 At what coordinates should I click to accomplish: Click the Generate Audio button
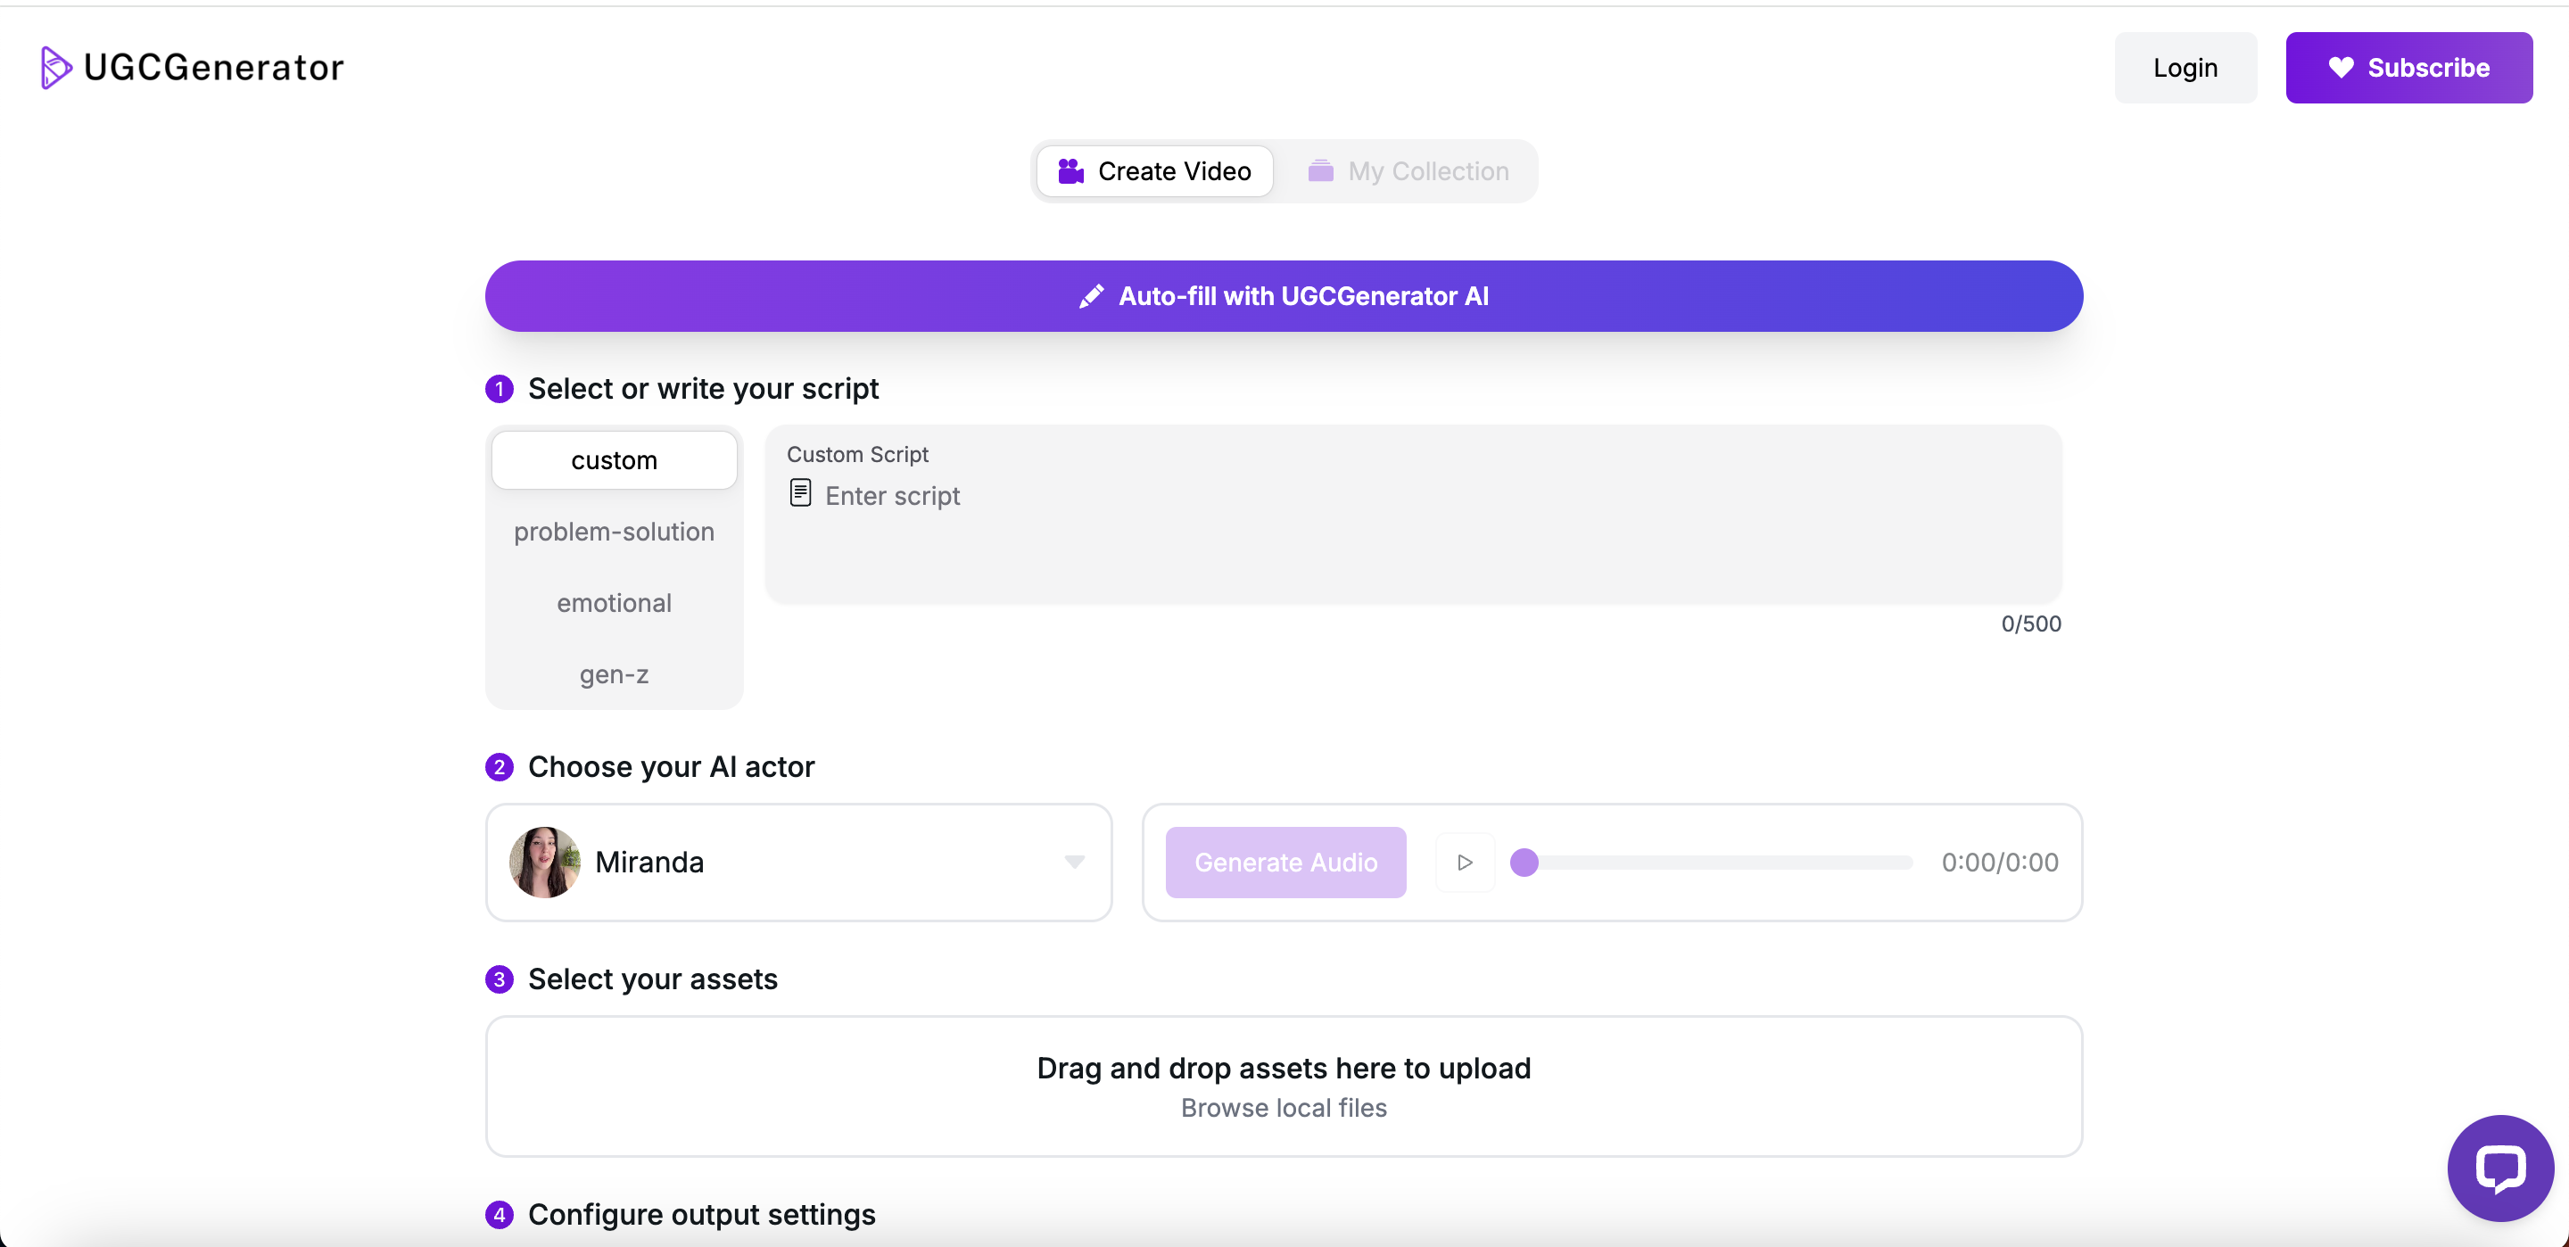pos(1285,862)
